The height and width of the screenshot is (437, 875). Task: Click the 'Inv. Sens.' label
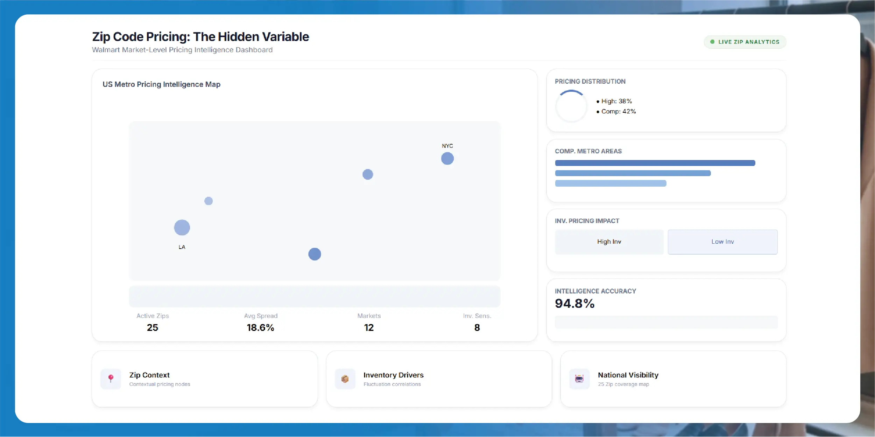coord(477,316)
